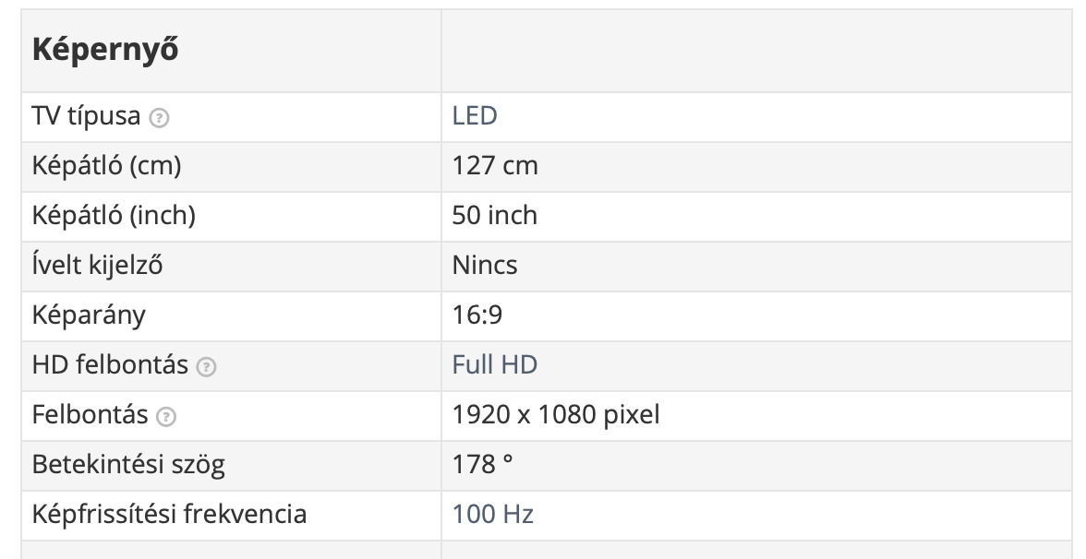Viewport: 1086px width, 559px height.
Task: Select the Képátló (cm) row label
Action: coord(106,166)
